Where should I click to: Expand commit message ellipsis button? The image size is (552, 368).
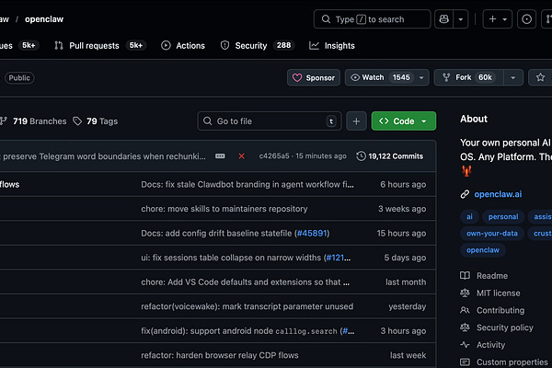pos(220,156)
